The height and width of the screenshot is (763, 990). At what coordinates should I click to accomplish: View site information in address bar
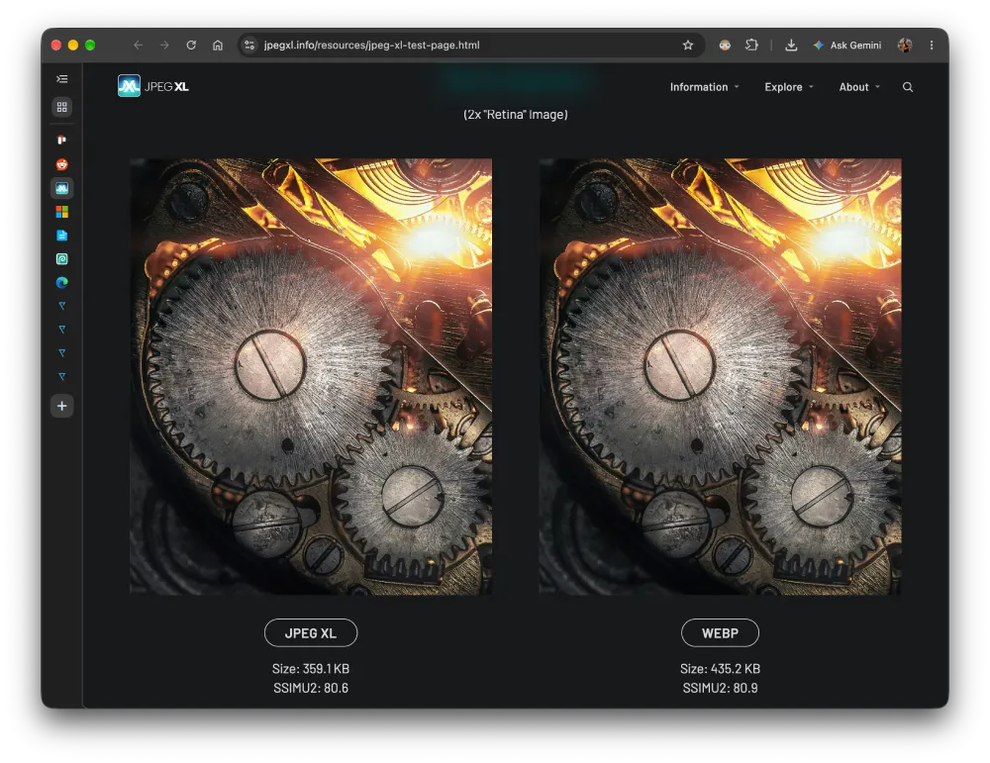click(x=249, y=45)
